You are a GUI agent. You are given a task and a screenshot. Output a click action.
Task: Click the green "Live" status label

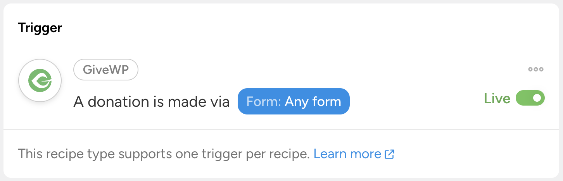[497, 99]
